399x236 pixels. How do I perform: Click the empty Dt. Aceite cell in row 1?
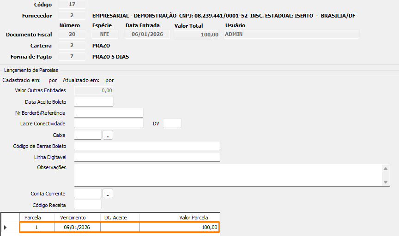pyautogui.click(x=120, y=227)
